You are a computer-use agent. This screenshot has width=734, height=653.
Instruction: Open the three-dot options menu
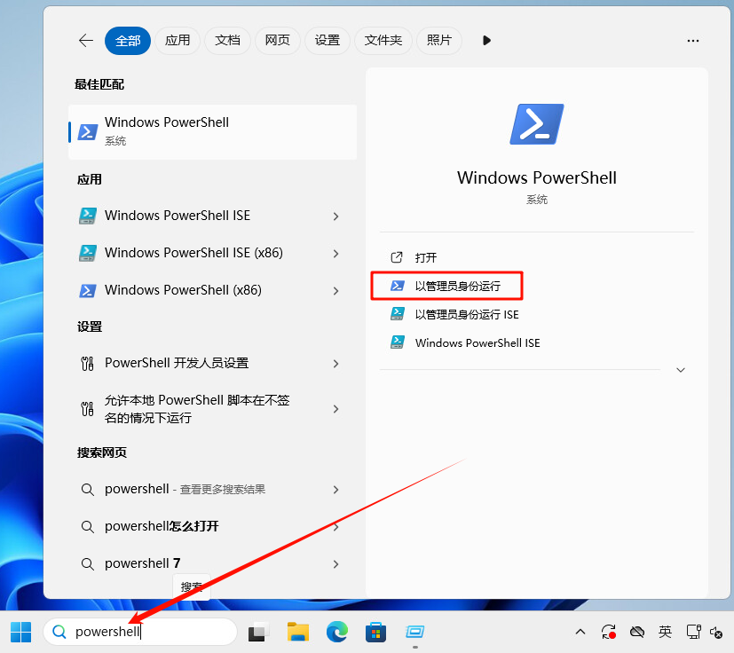693,40
